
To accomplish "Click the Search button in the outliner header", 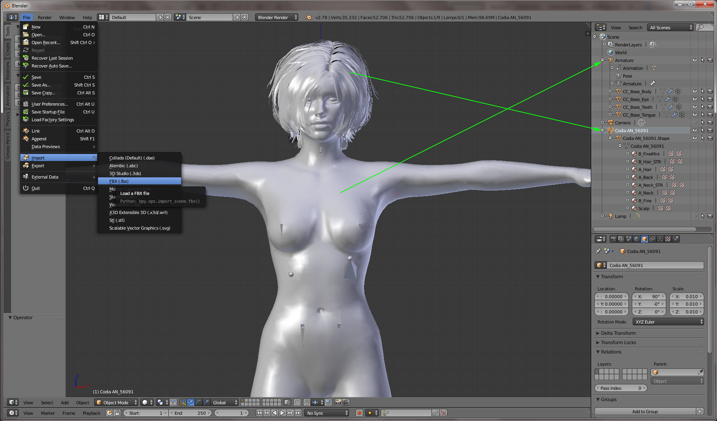I will pyautogui.click(x=635, y=27).
